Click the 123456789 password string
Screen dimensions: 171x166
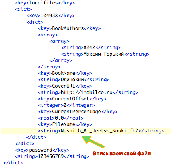(51, 156)
